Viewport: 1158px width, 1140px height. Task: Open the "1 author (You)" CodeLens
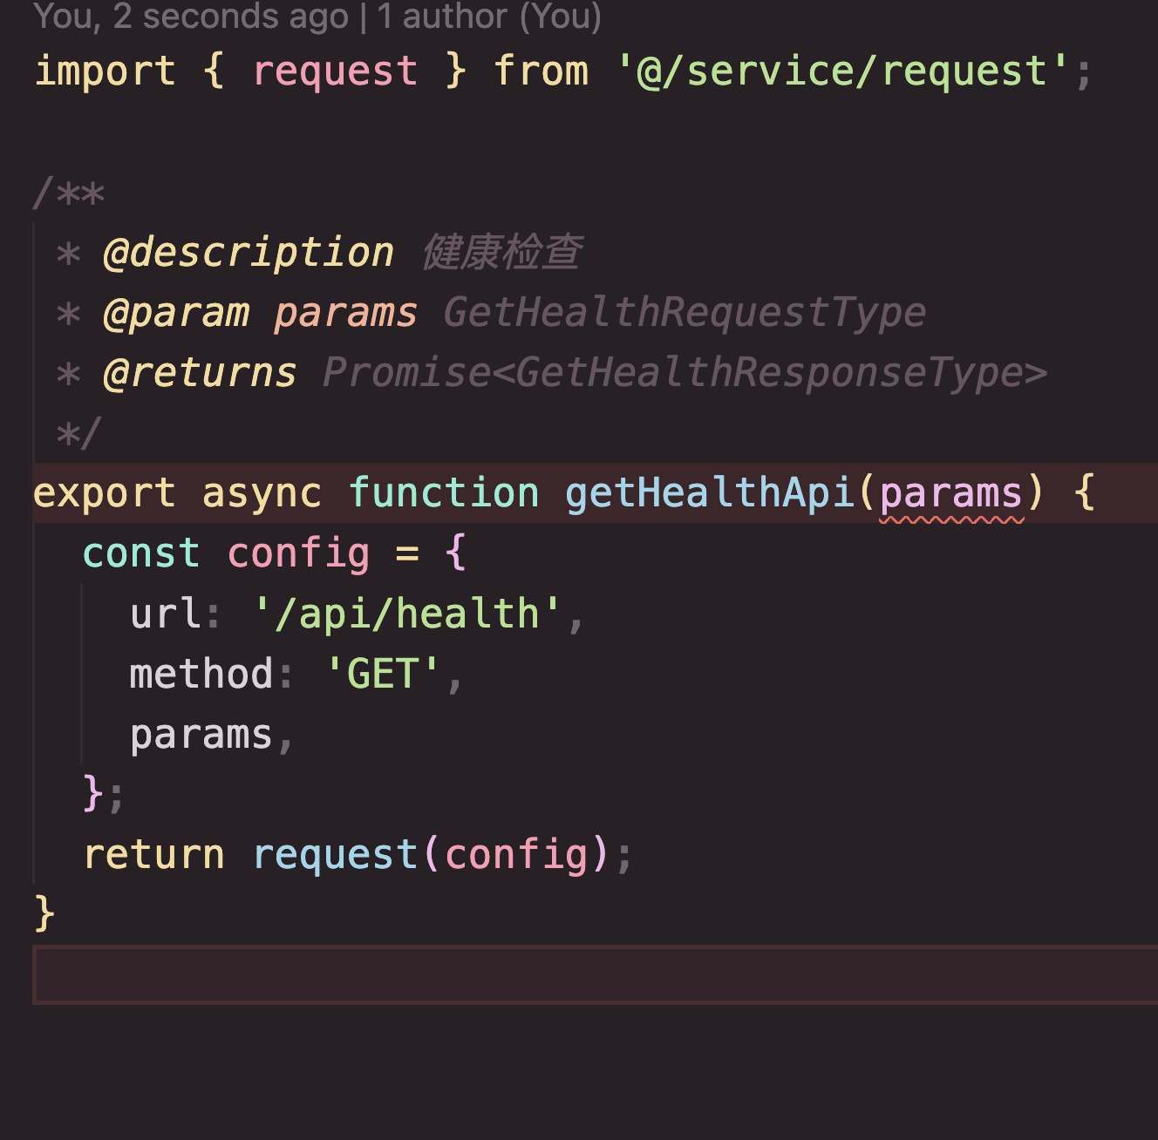pos(489,17)
